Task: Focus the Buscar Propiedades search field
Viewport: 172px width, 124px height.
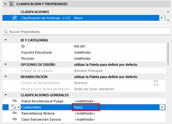Action: [86, 32]
